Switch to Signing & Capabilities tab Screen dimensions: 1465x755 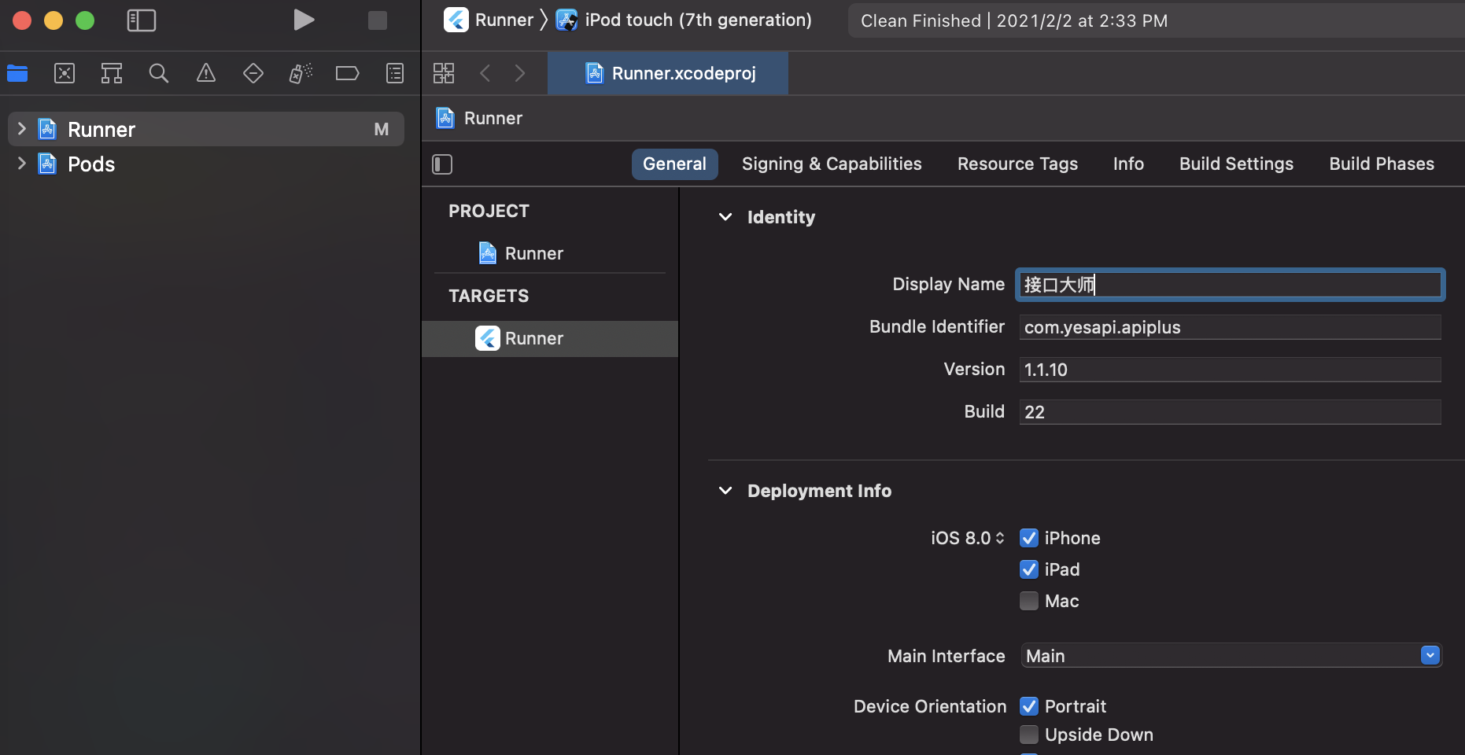[x=831, y=164]
